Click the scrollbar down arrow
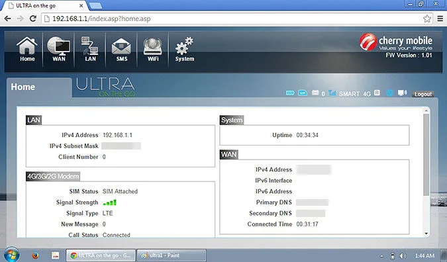The width and height of the screenshot is (447, 262). [426, 234]
